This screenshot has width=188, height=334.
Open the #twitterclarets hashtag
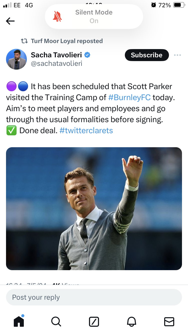coord(86,130)
